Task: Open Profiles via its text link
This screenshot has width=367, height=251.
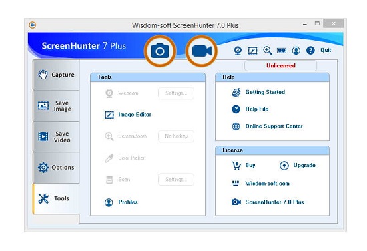Action: coord(128,202)
